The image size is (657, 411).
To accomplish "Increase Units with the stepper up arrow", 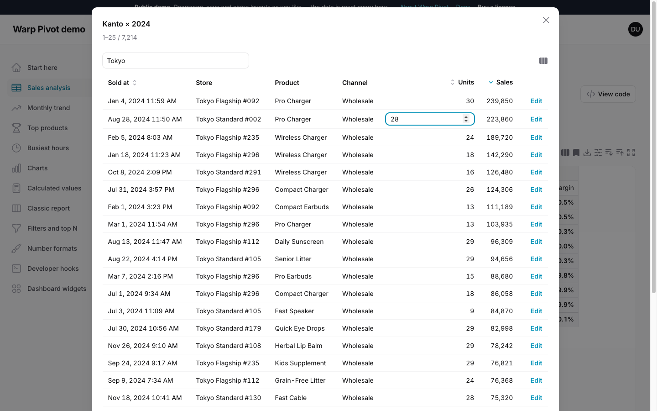I will (466, 117).
